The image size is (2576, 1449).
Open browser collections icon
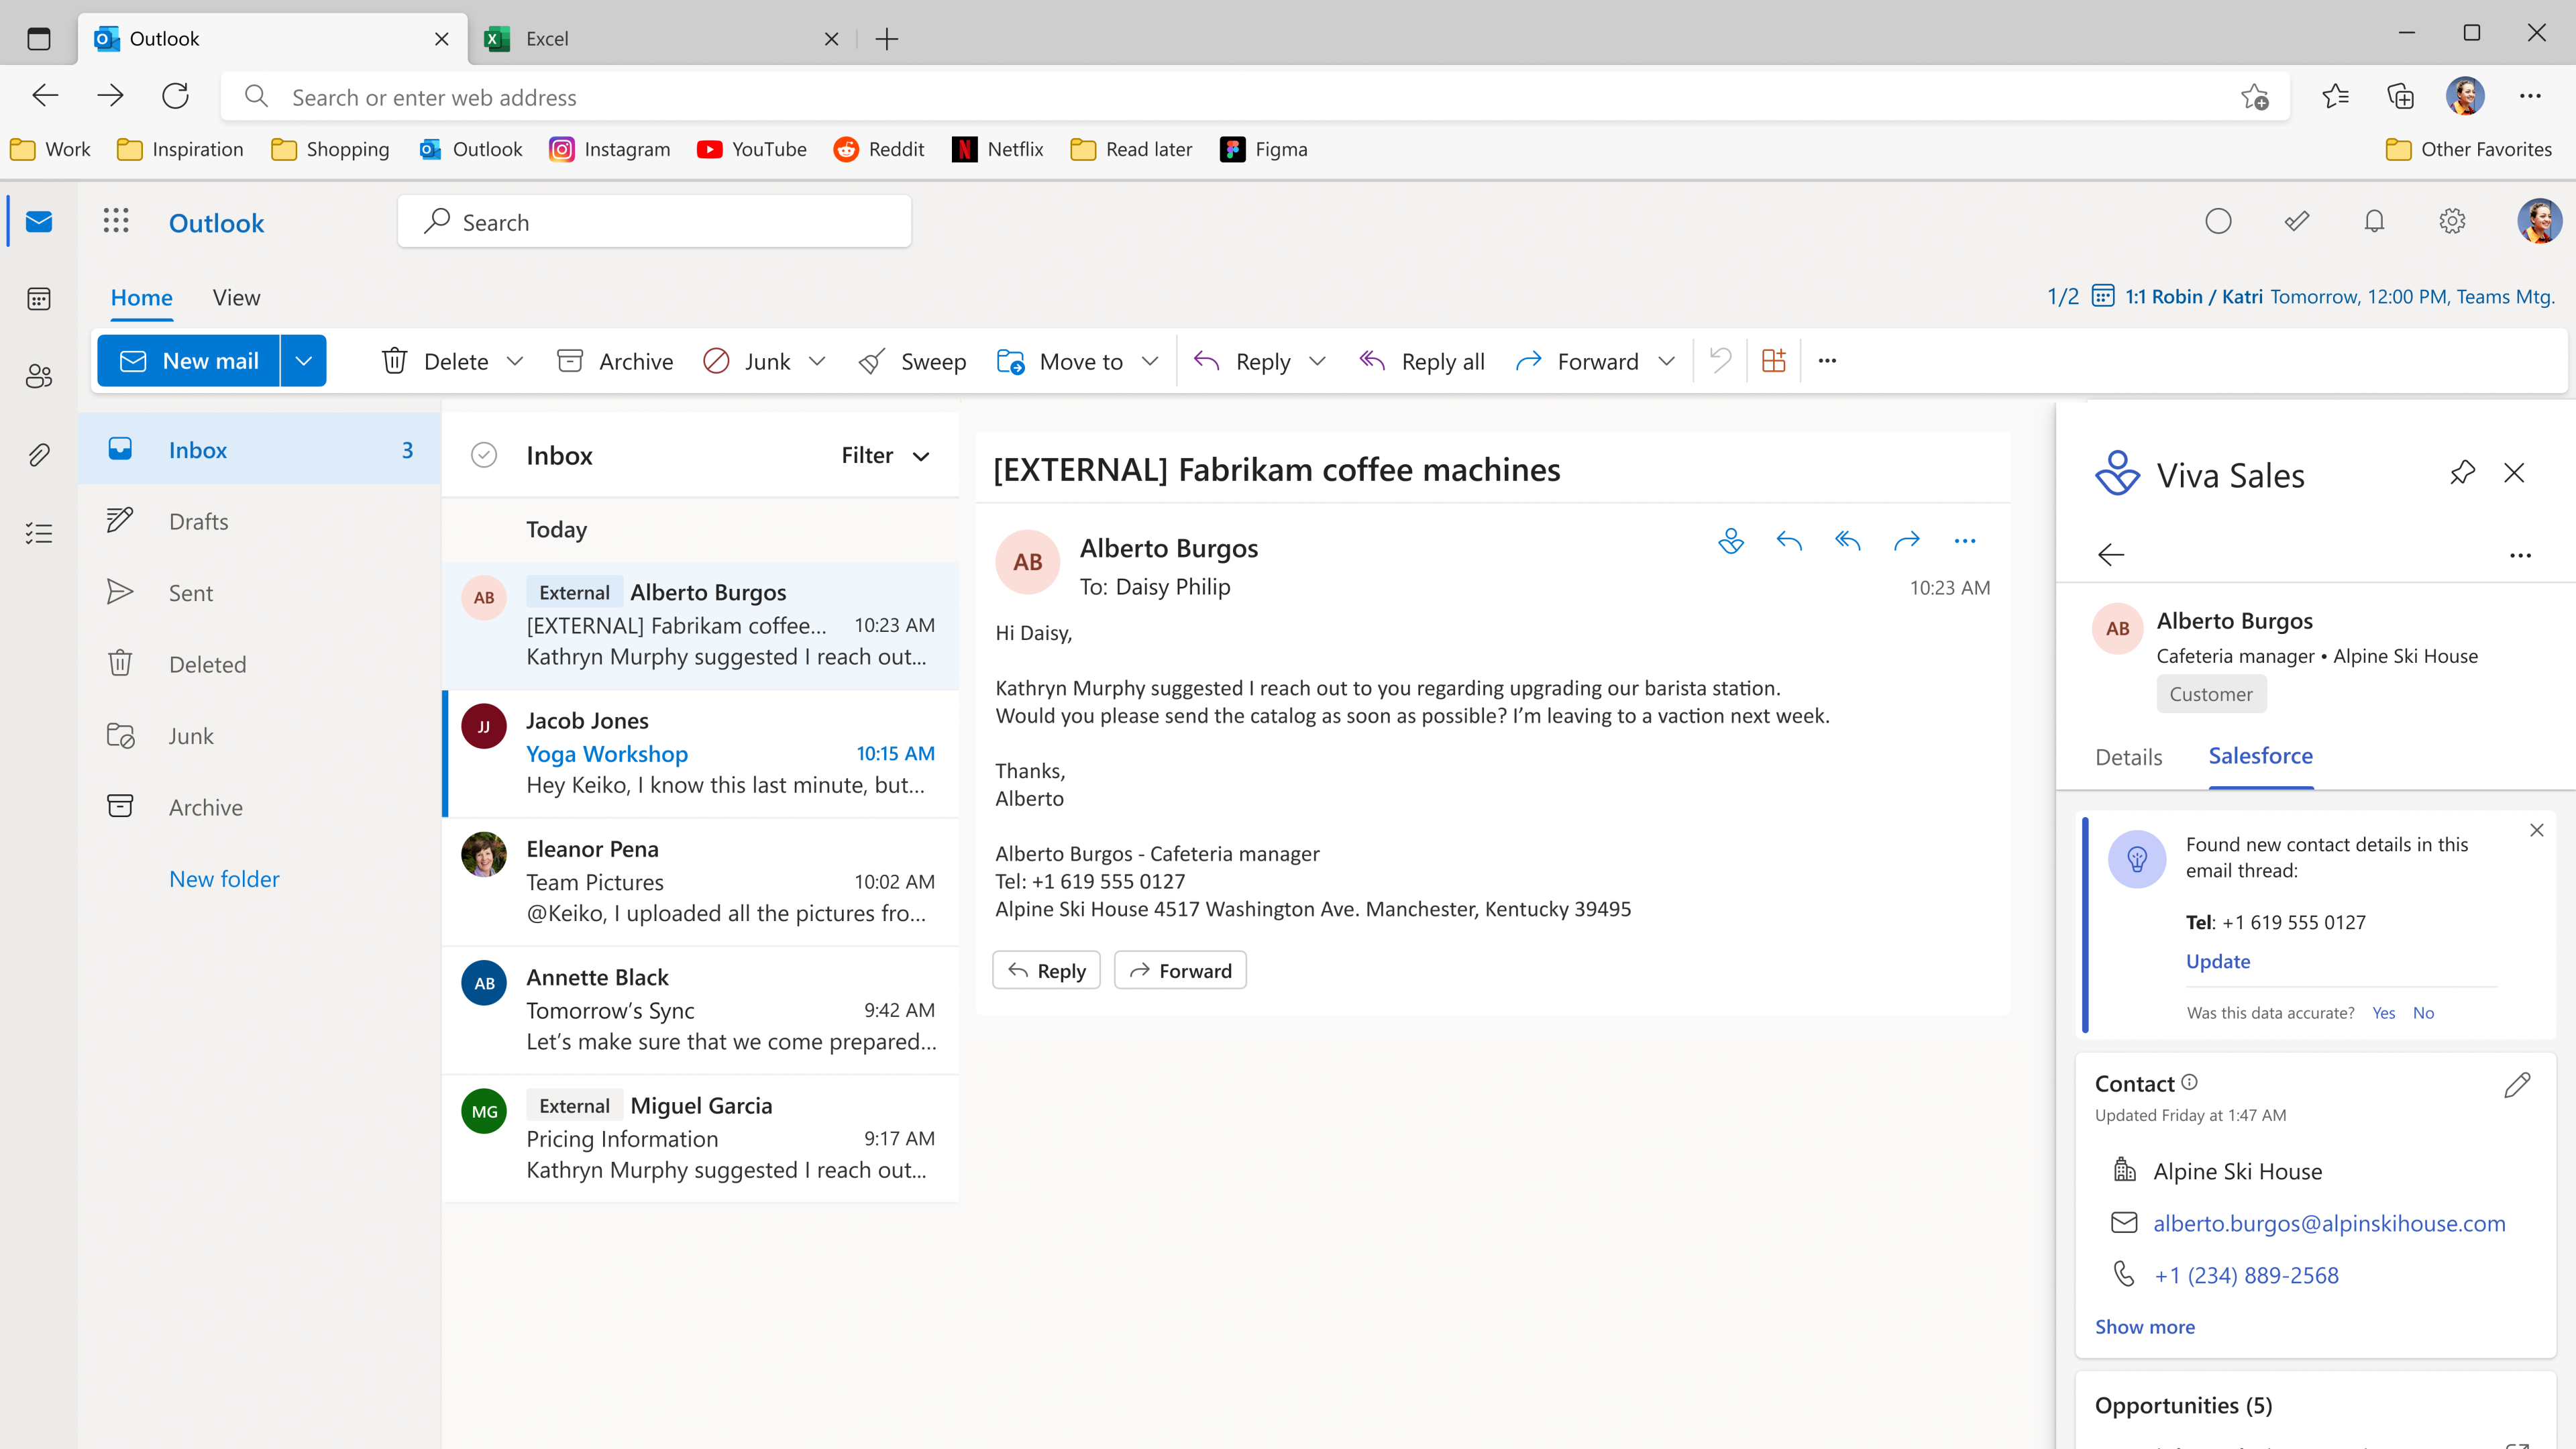click(2400, 96)
